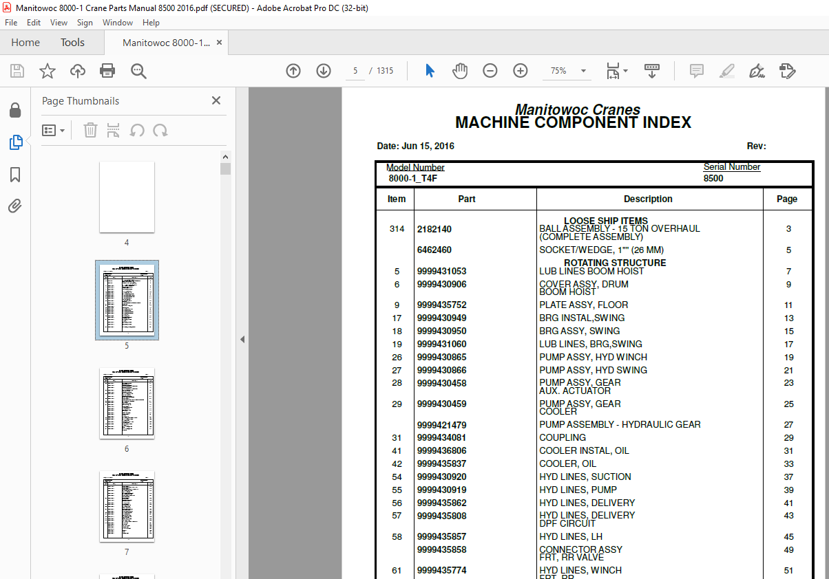Click part number 9999421479
This screenshot has width=829, height=579.
click(441, 424)
